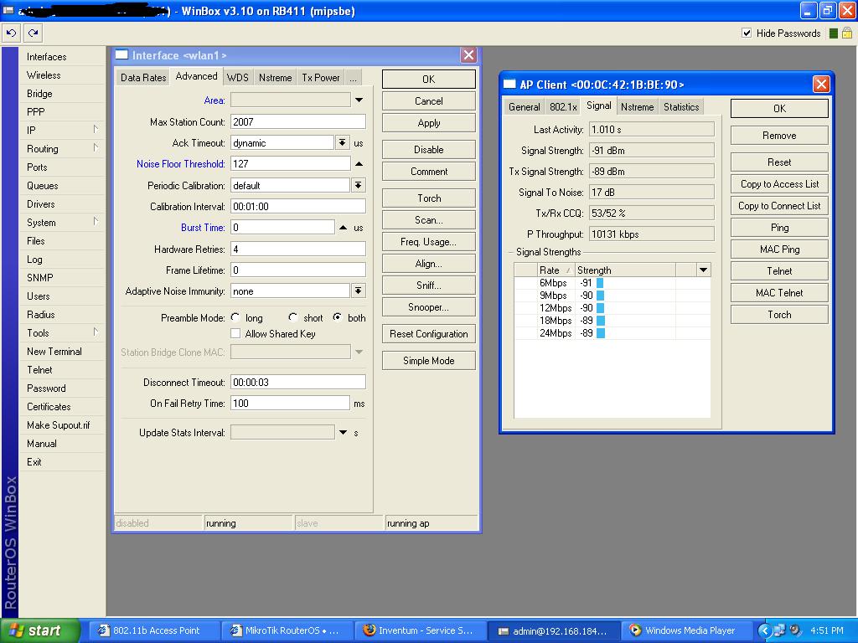Click the network tray icon

coord(779,630)
